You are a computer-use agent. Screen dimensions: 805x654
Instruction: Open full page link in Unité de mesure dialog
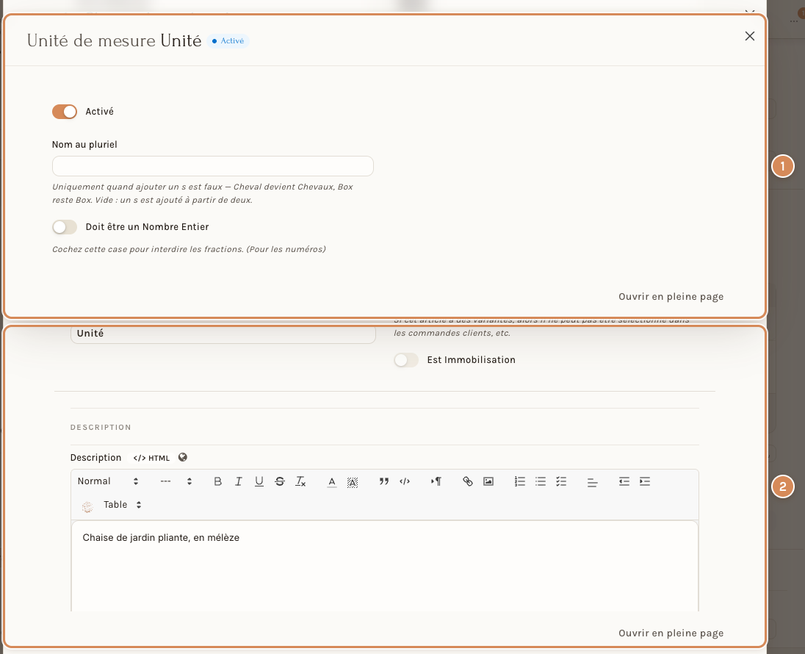point(671,296)
